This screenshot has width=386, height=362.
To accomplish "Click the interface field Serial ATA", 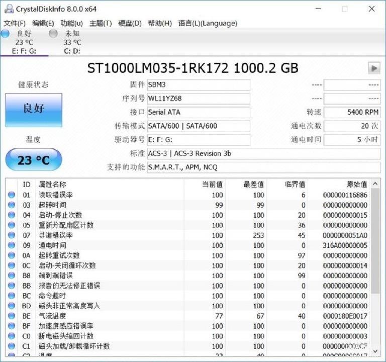I will click(199, 113).
